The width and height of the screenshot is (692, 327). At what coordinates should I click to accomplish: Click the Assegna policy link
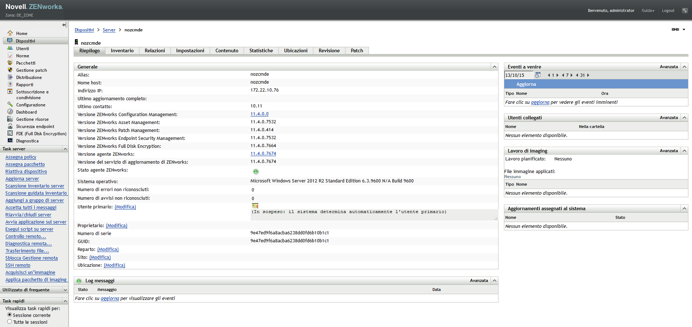[x=21, y=157]
